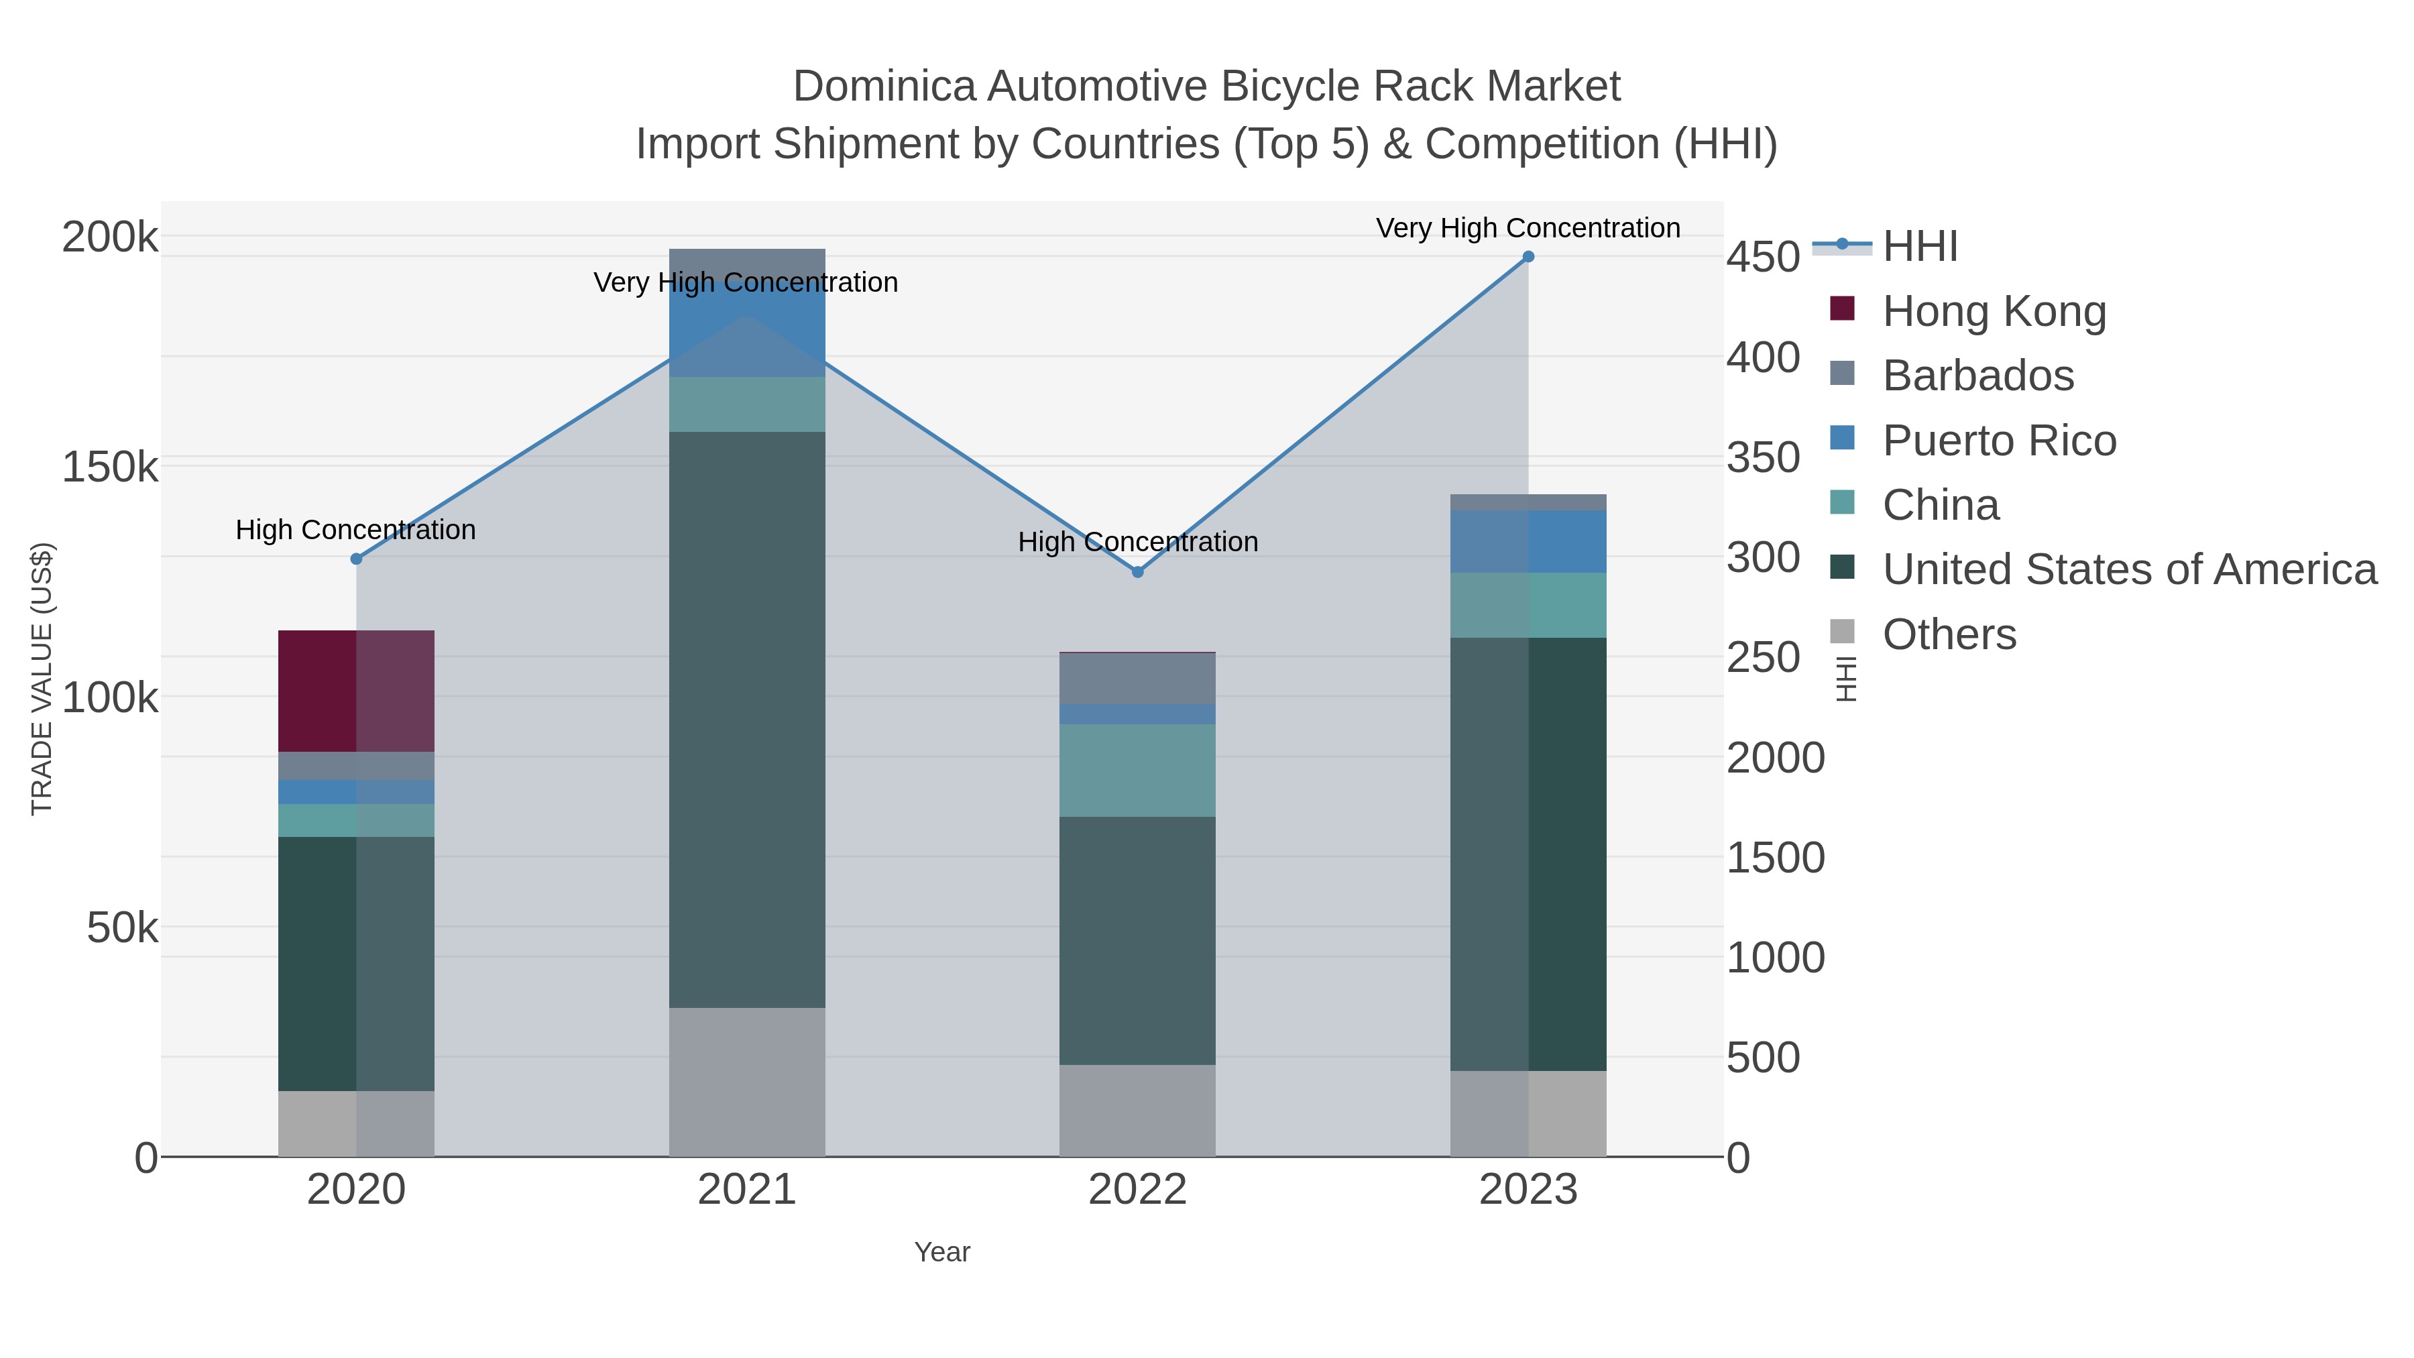This screenshot has height=1358, width=2414.
Task: Click the Hong Kong maroon legend swatch
Action: click(x=1843, y=308)
